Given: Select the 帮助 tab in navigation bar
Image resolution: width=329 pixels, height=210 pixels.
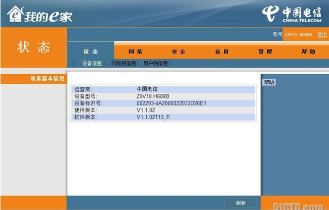Looking at the screenshot, I should tap(308, 52).
